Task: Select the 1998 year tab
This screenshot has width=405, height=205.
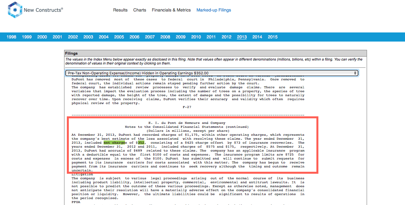Action: [11, 37]
